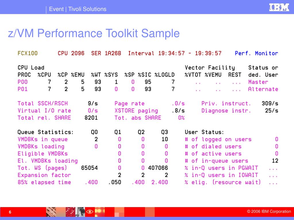The width and height of the screenshot is (294, 220).
Task: Click the "Alternate" processor status
Action: (263, 89)
